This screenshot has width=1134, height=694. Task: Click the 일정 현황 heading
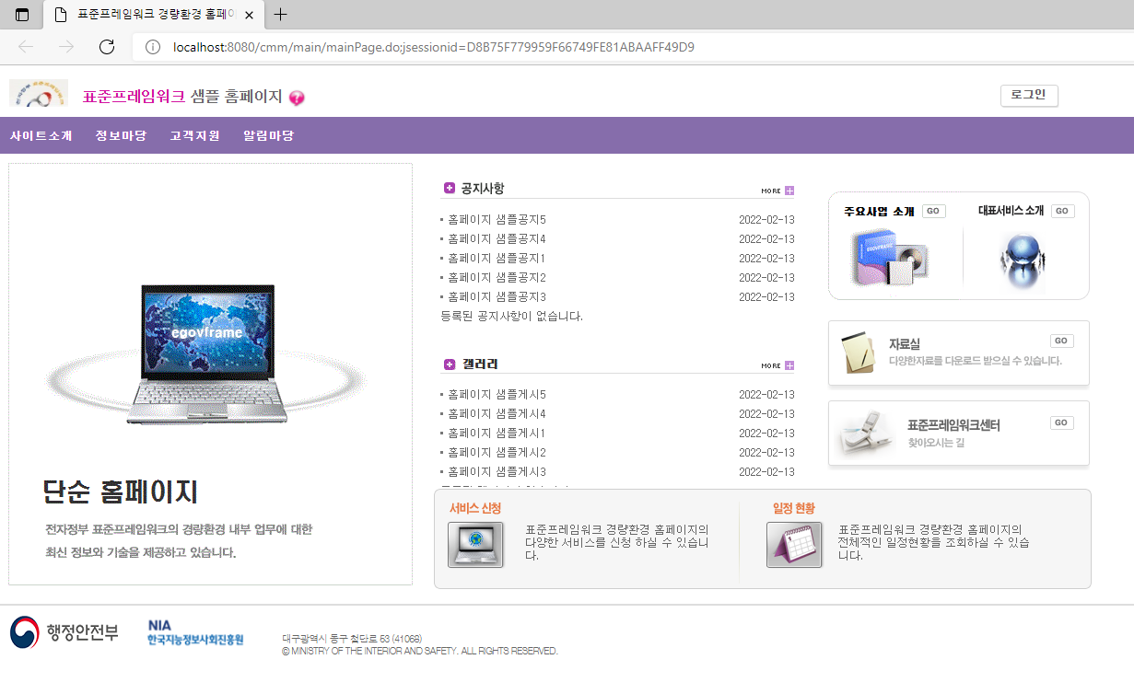(794, 508)
